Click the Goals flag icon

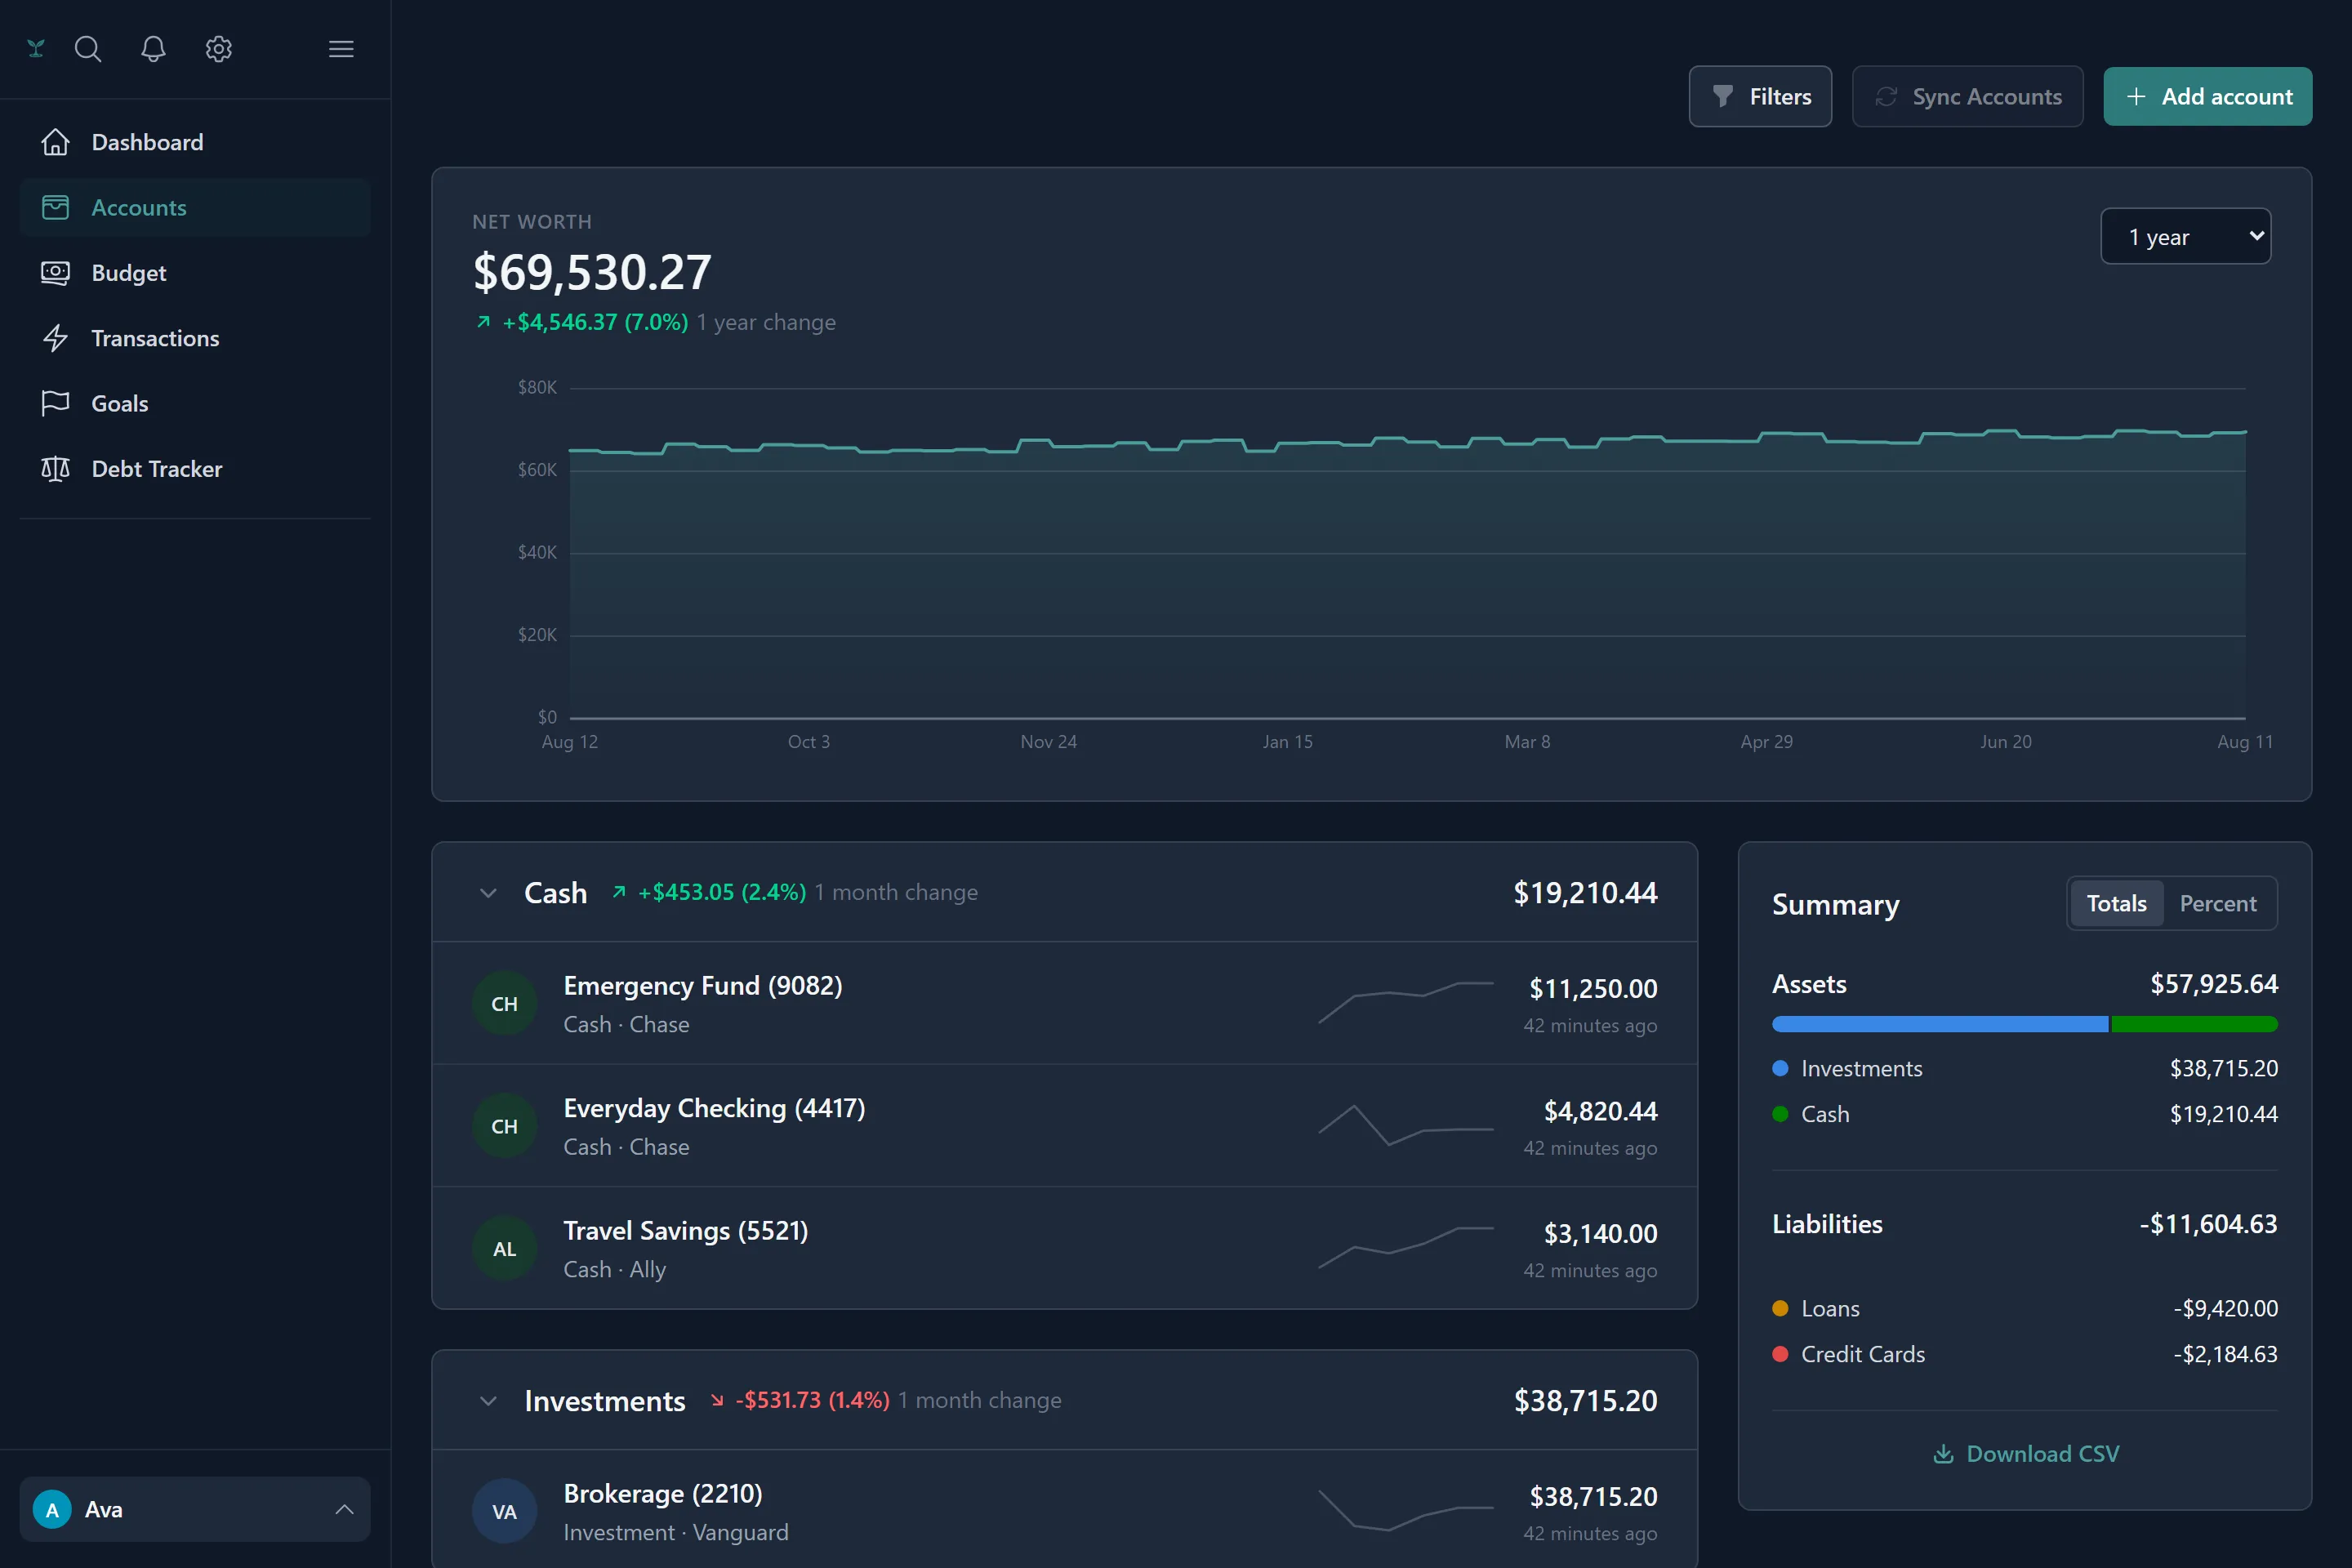click(x=55, y=403)
